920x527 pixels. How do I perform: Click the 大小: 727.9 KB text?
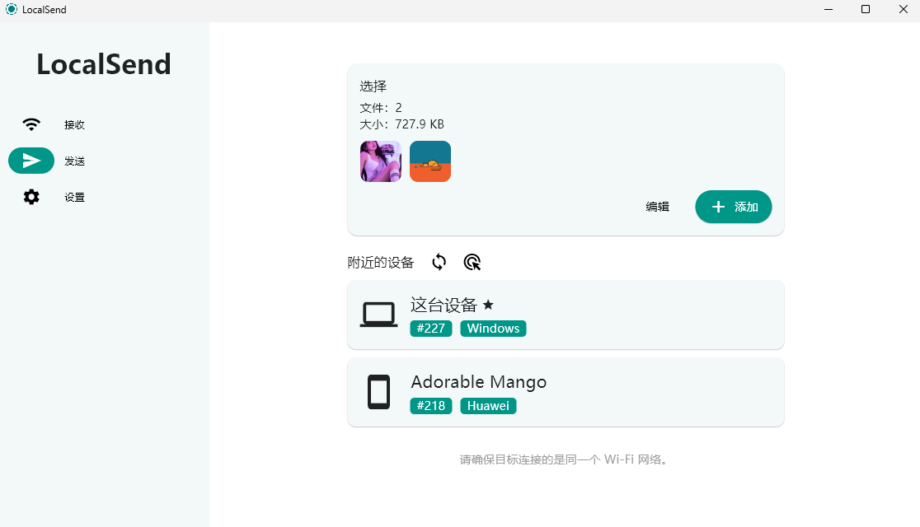pos(402,124)
